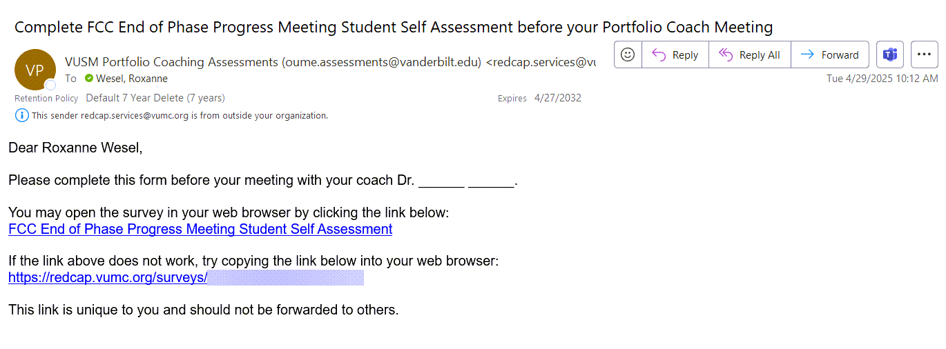
Task: Click the green presence check beside Wesel, Roxanne
Action: 89,79
